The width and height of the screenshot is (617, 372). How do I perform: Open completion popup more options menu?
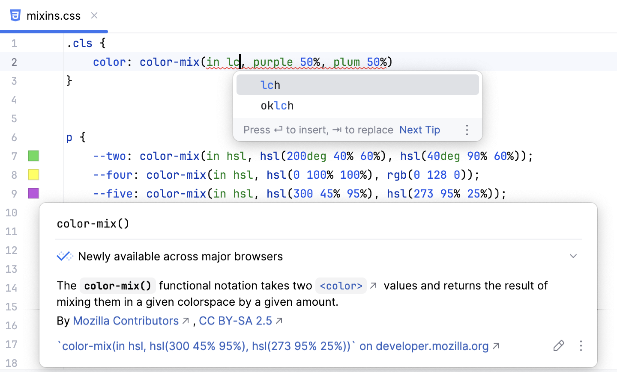pyautogui.click(x=467, y=130)
